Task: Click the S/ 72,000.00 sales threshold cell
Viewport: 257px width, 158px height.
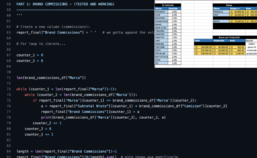Action: click(x=237, y=21)
